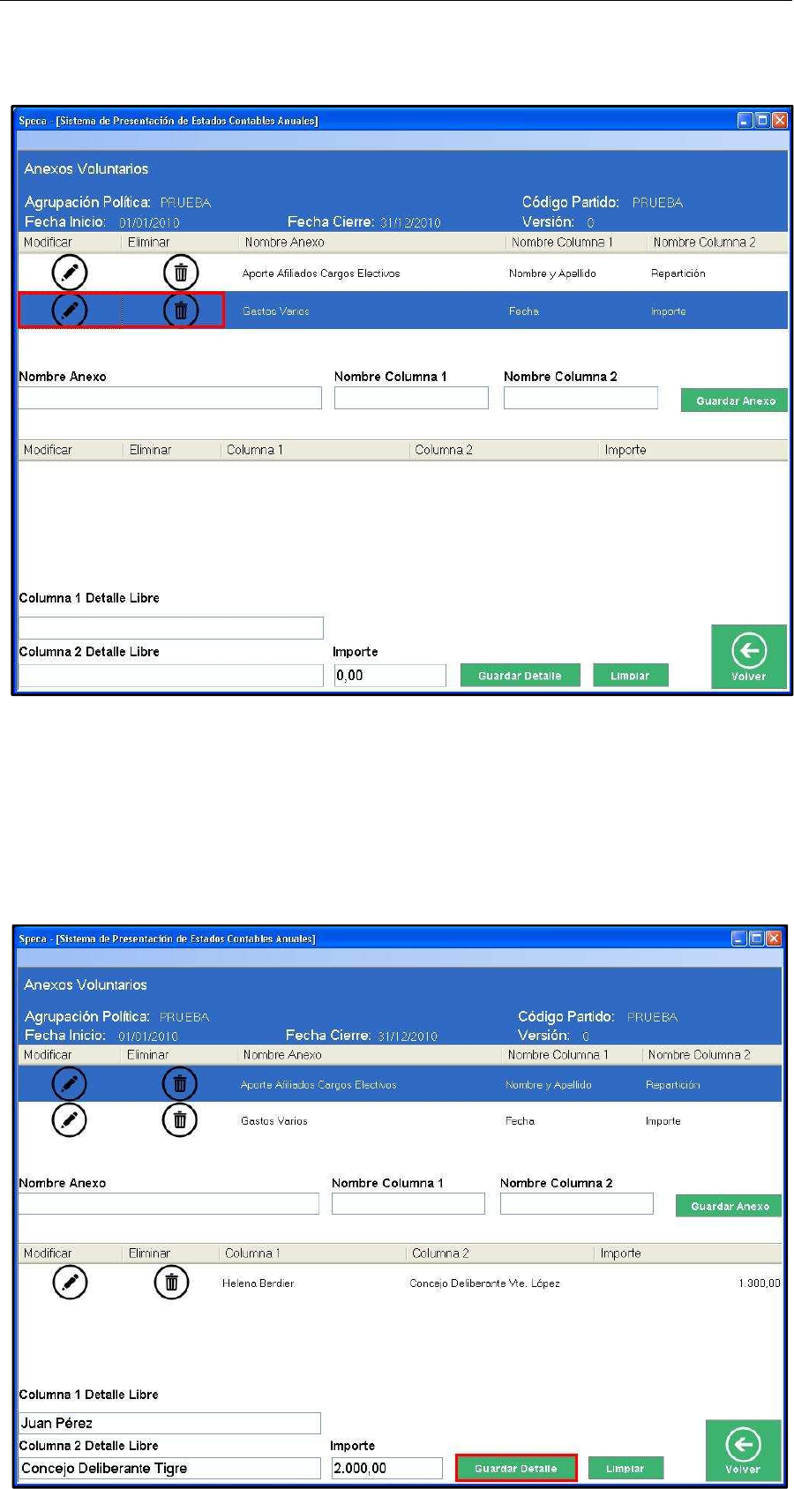
Task: Focus Nombre Anexo field in bottom window
Action: tap(169, 1204)
